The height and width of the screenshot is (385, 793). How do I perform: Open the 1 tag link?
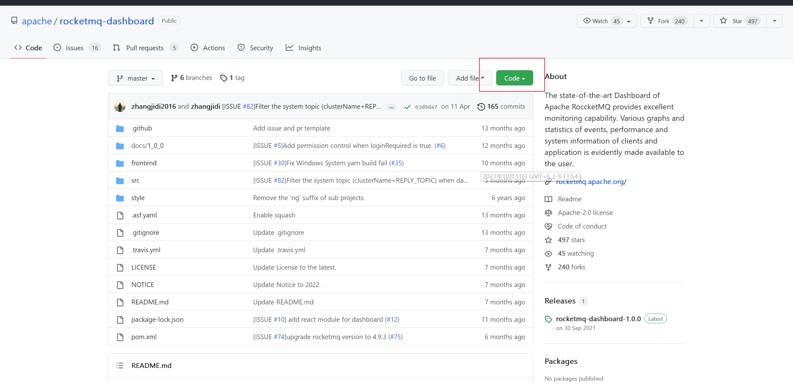233,78
